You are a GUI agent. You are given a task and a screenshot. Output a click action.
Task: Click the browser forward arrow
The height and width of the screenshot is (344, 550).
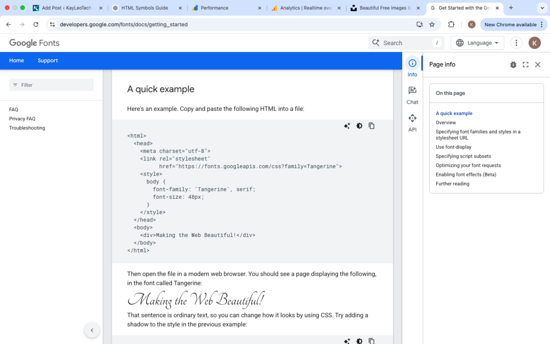[x=22, y=25]
